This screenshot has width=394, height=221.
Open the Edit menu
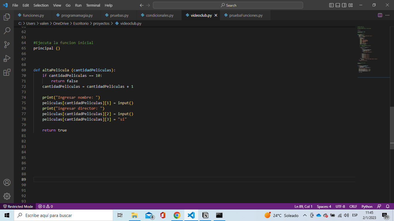click(26, 5)
